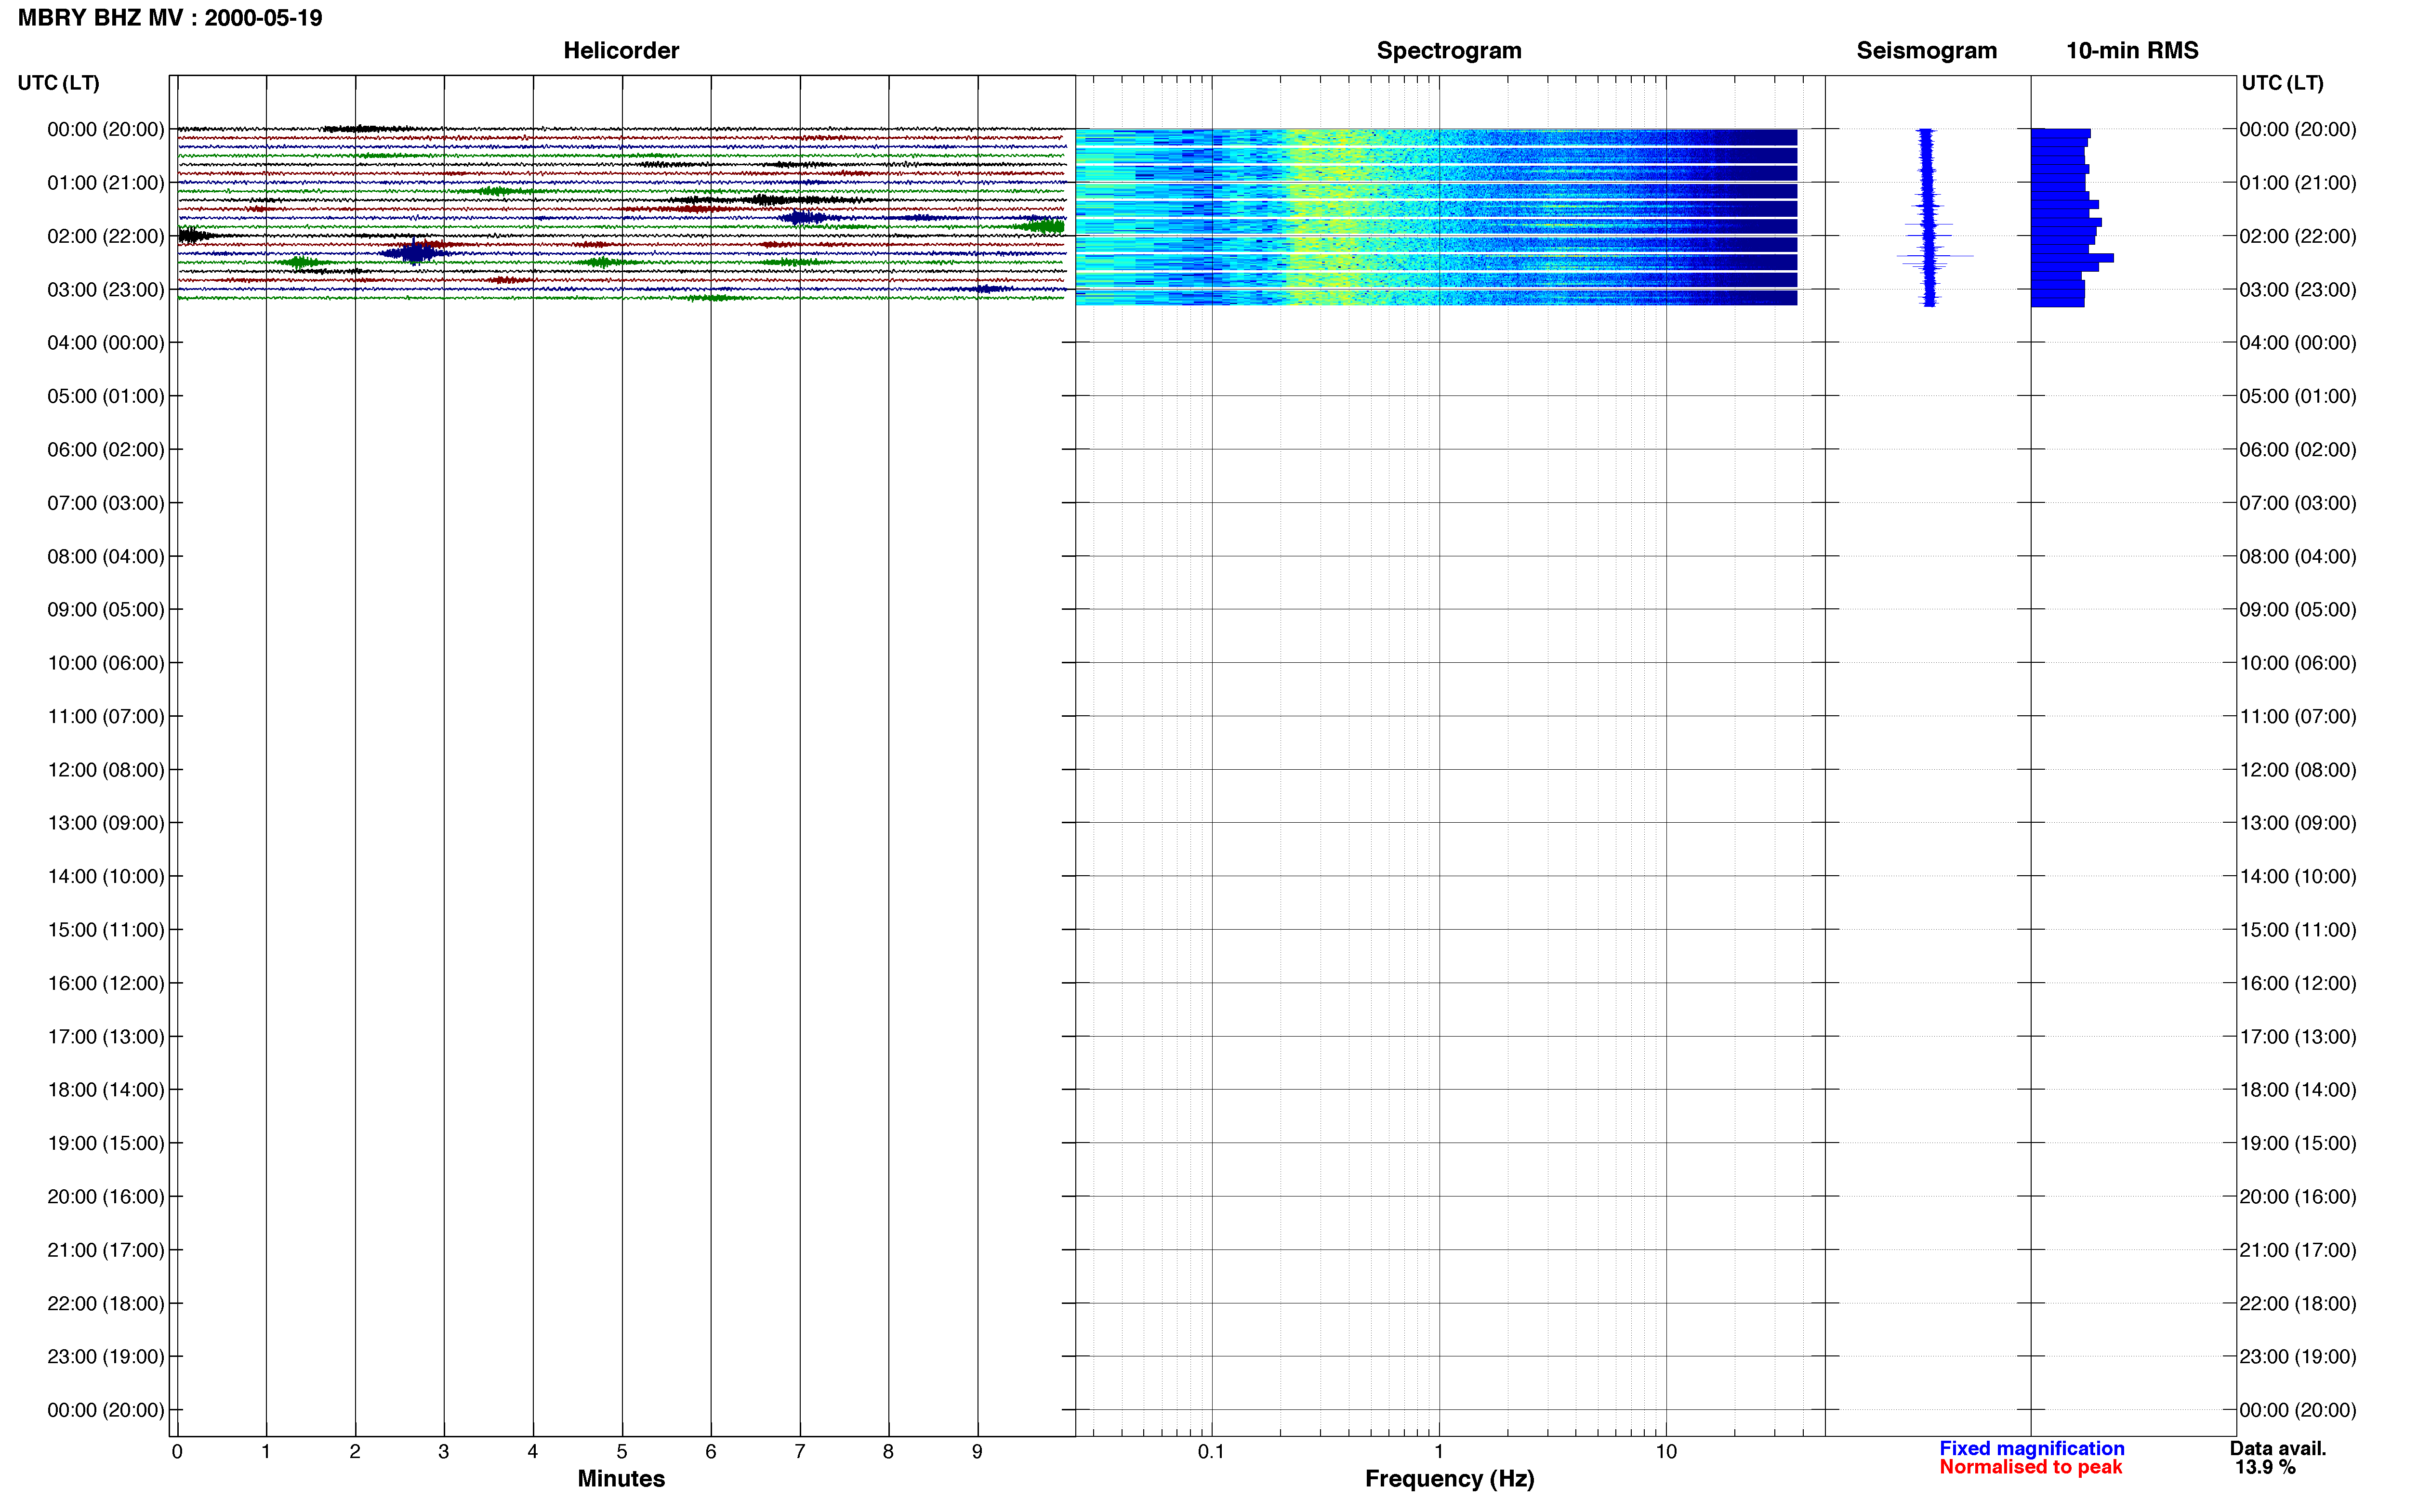
Task: Click the left-axis time label 15:00 (11:00)
Action: [106, 930]
